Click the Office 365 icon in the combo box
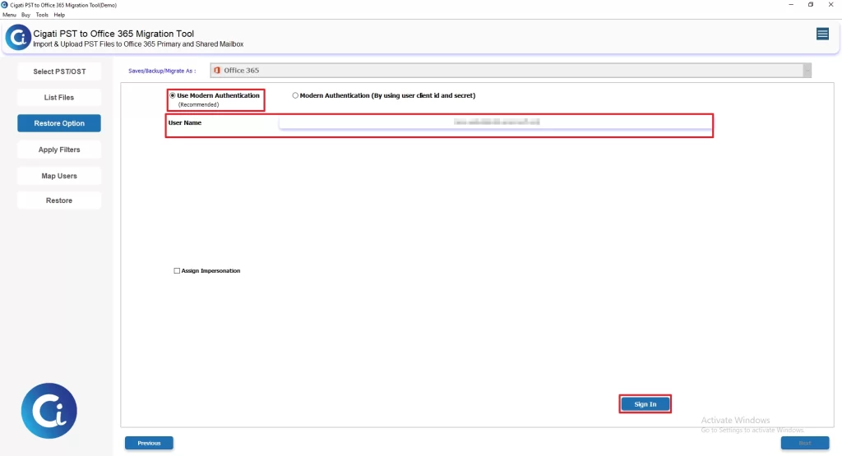The image size is (842, 456). tap(217, 71)
